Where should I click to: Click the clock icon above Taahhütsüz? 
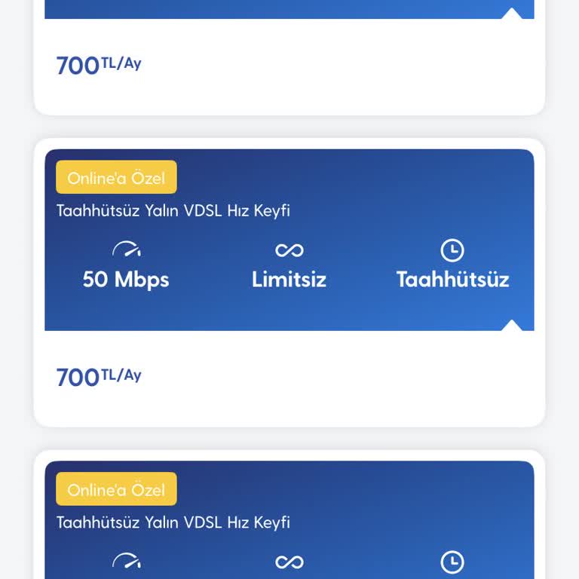coord(452,250)
